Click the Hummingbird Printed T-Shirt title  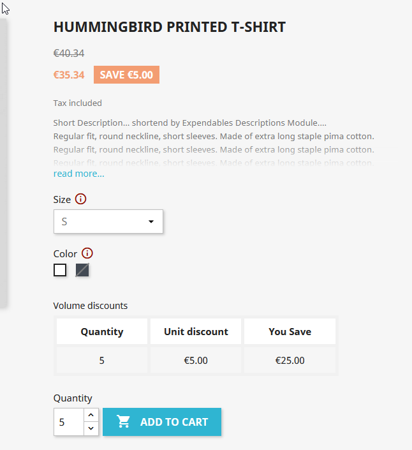[x=170, y=27]
